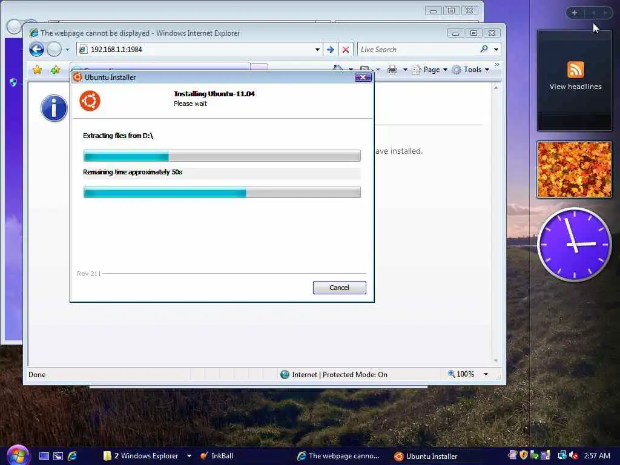The width and height of the screenshot is (620, 465).
Task: Open the Favorites Center star
Action: click(38, 70)
